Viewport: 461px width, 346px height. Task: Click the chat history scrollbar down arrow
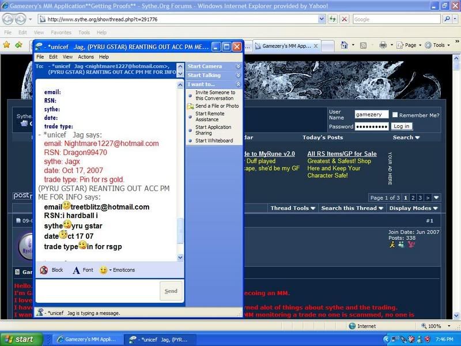180,257
